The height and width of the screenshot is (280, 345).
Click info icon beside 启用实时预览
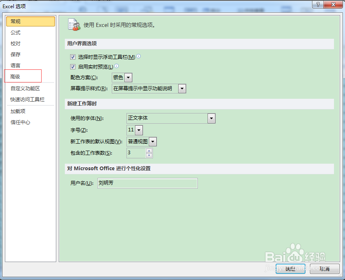[117, 66]
